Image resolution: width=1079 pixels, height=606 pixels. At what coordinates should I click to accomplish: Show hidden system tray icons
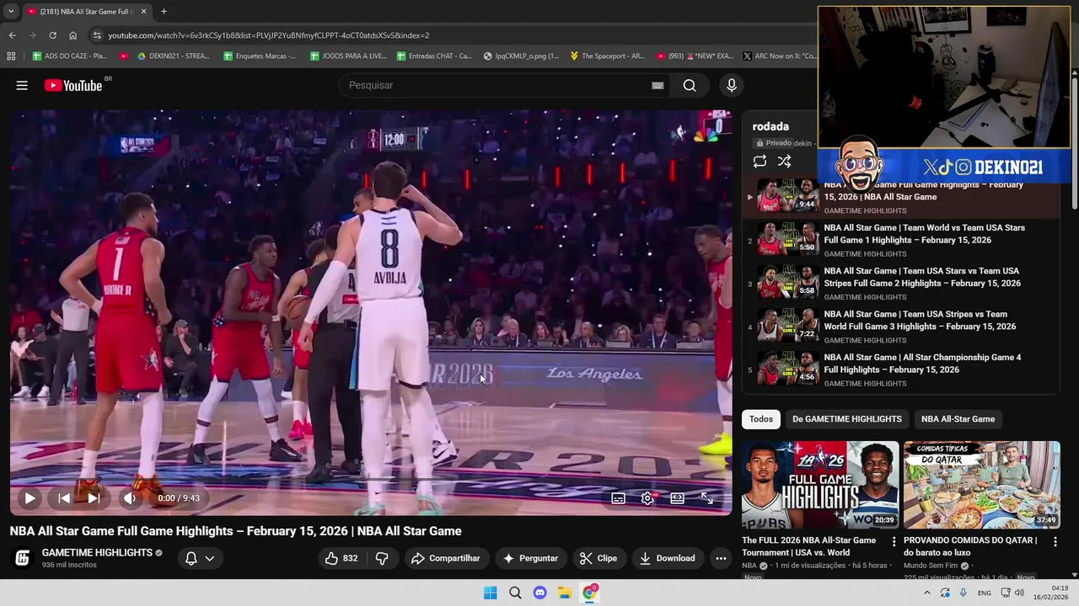tap(926, 593)
